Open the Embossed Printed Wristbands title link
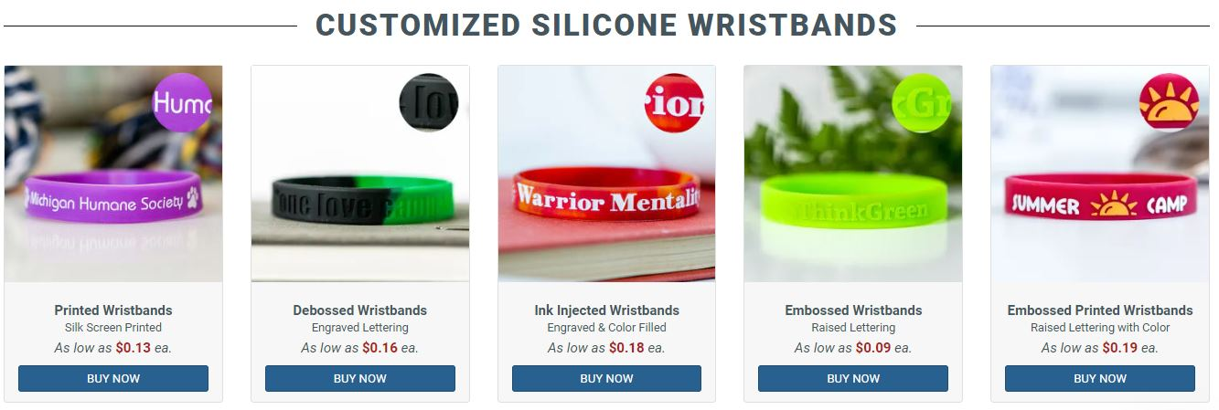Viewport: 1219px width, 410px height. pyautogui.click(x=1100, y=310)
